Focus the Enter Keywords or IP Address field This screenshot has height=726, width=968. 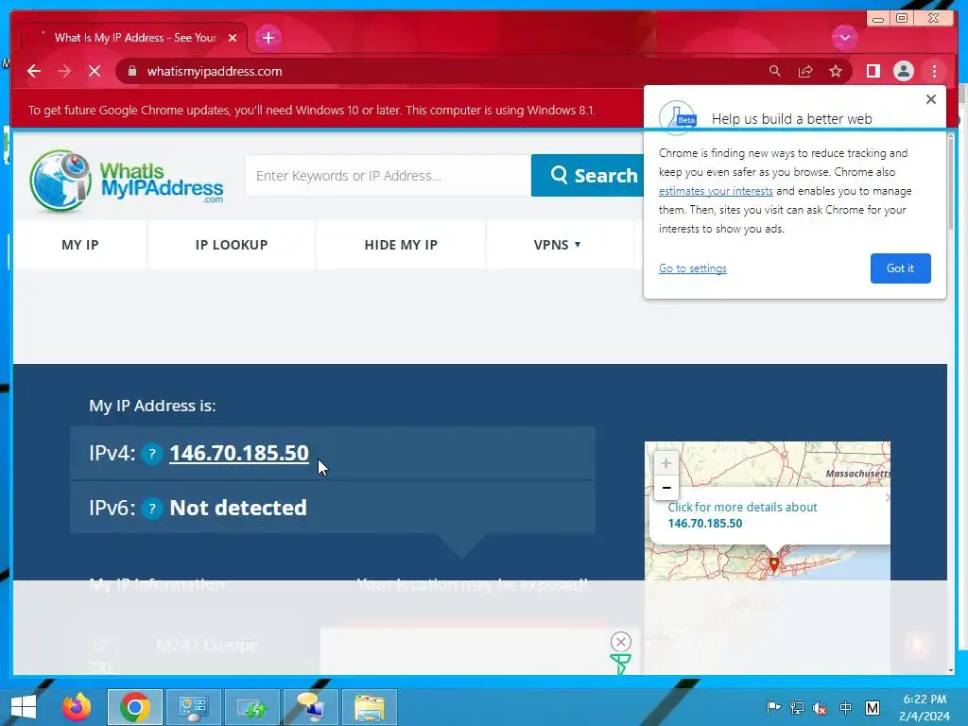tap(388, 176)
